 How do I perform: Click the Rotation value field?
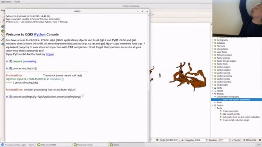tap(223, 140)
